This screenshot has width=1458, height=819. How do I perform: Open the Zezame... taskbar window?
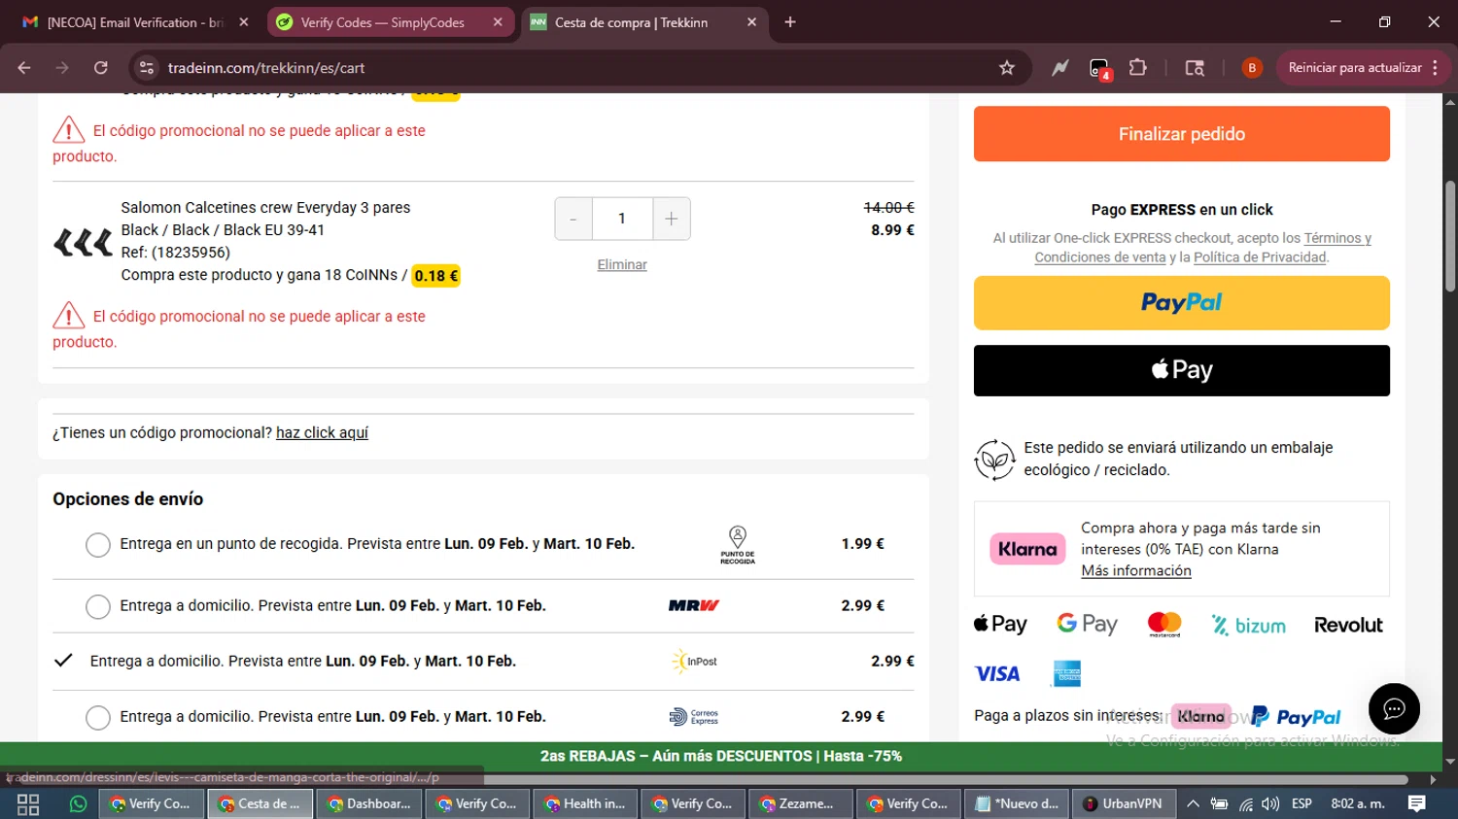[802, 804]
